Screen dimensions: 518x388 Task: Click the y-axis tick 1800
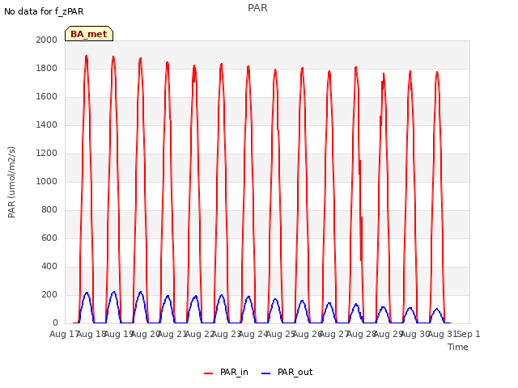coord(47,68)
